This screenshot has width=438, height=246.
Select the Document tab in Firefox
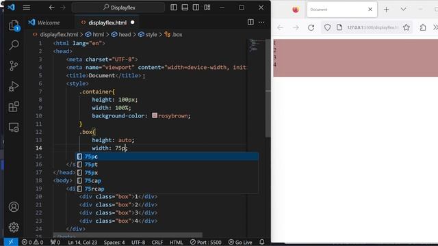[342, 10]
